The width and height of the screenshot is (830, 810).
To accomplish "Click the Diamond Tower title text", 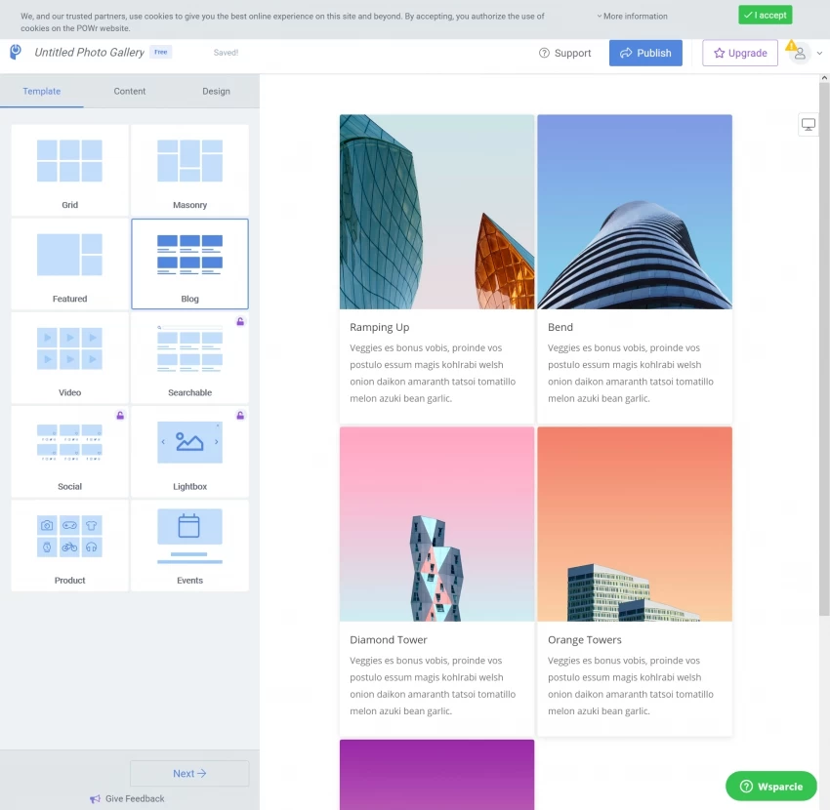I will (388, 639).
